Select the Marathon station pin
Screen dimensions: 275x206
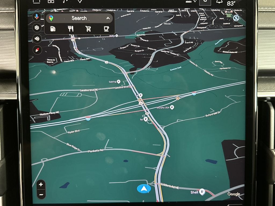coord(117,36)
